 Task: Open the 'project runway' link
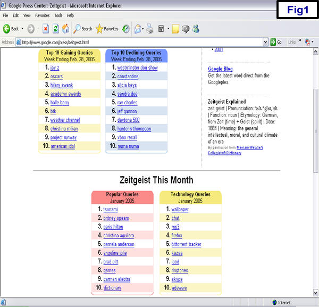[x=63, y=138]
